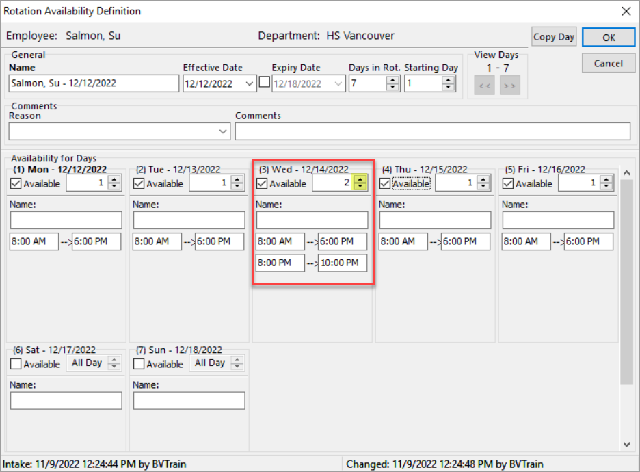
Task: Click the "<<" View Days back button
Action: pyautogui.click(x=484, y=85)
